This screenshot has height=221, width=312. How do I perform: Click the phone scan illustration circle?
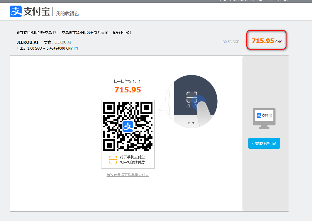[x=191, y=101]
